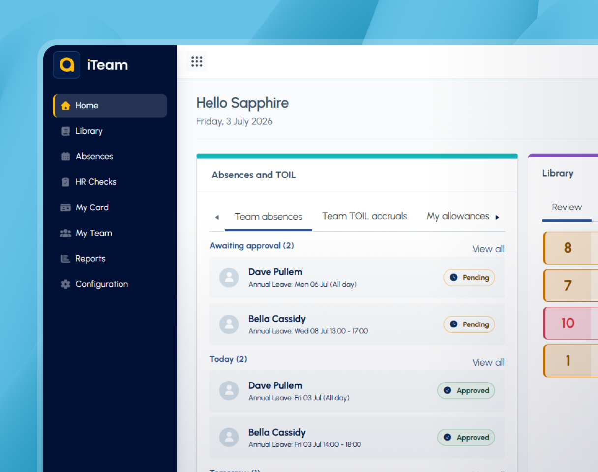Open the Library tile showing 1
The height and width of the screenshot is (472, 598).
pyautogui.click(x=570, y=361)
